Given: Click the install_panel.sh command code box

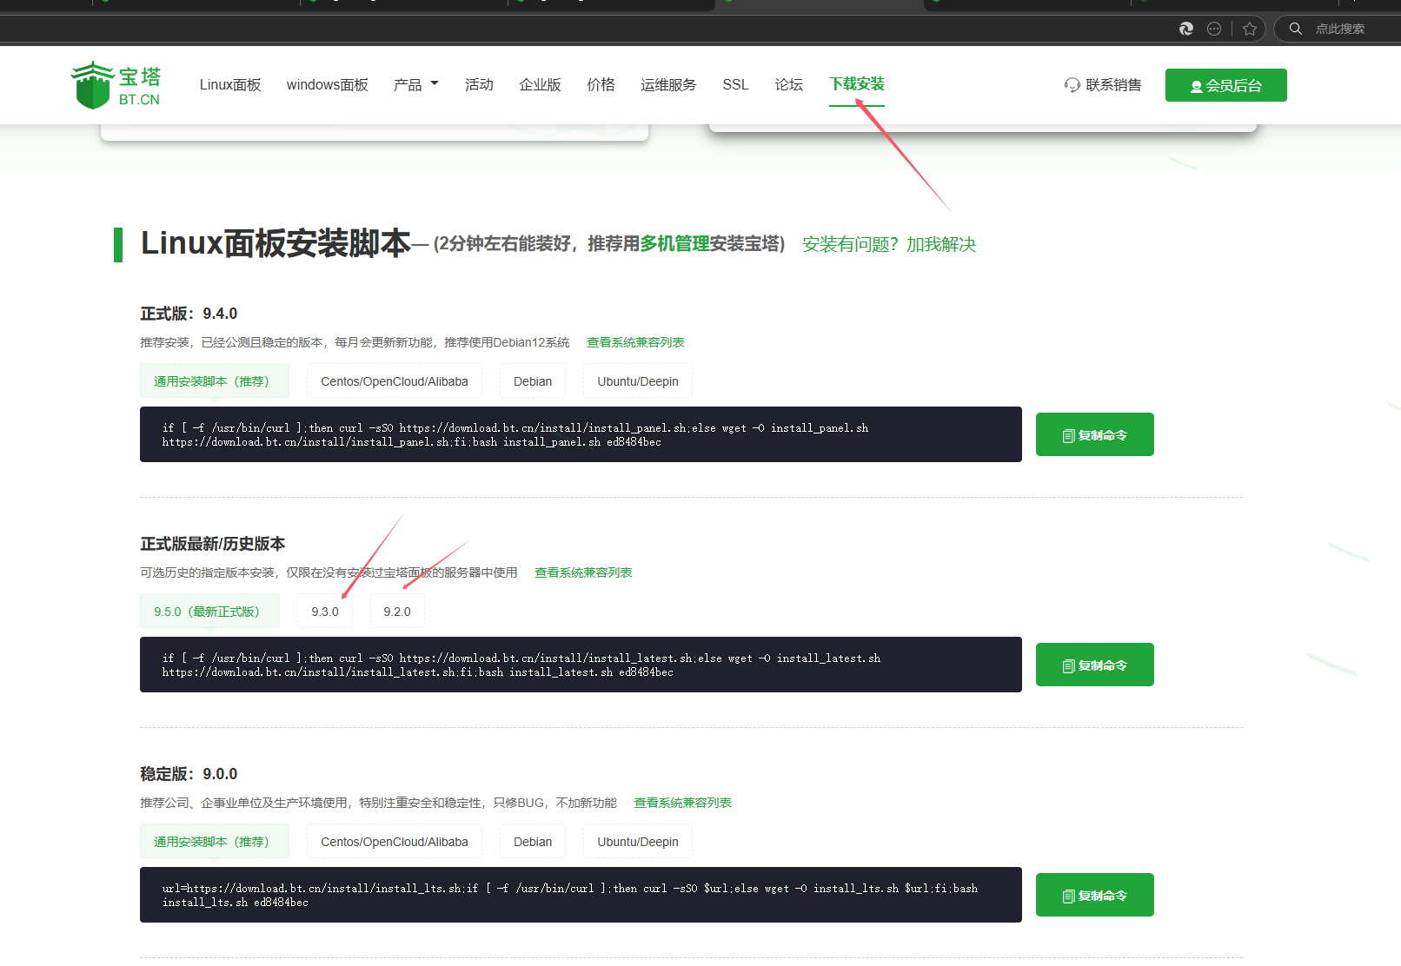Looking at the screenshot, I should 581,434.
